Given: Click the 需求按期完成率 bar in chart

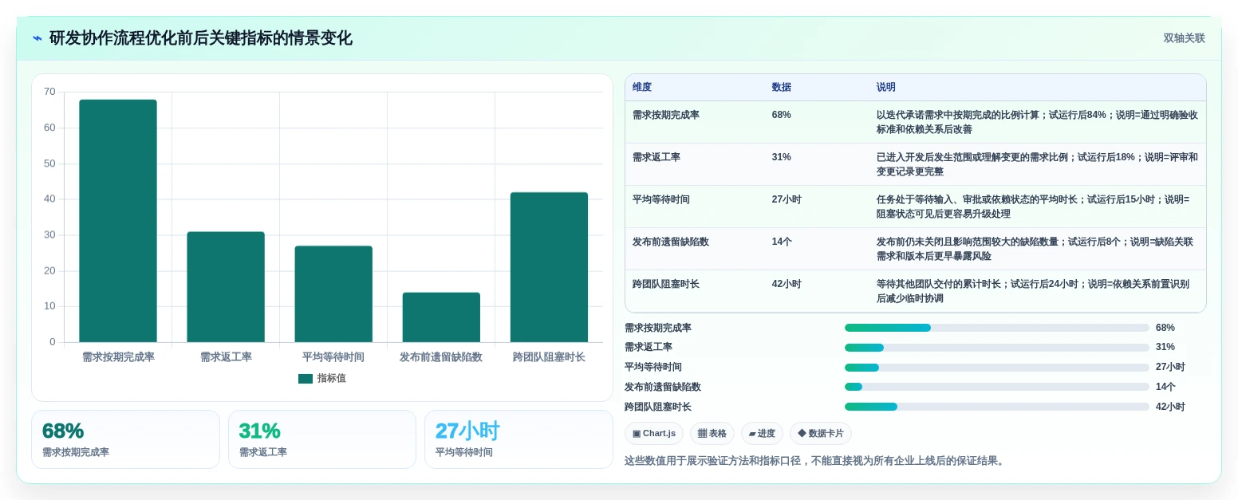Looking at the screenshot, I should click(118, 221).
